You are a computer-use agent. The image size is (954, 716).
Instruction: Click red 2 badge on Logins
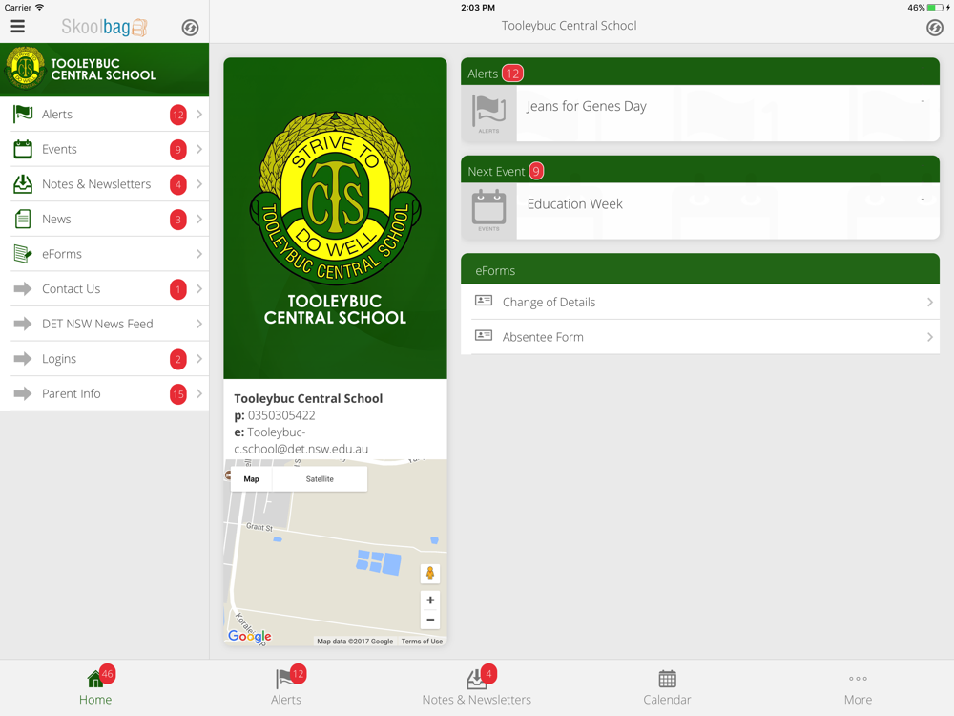(x=177, y=359)
